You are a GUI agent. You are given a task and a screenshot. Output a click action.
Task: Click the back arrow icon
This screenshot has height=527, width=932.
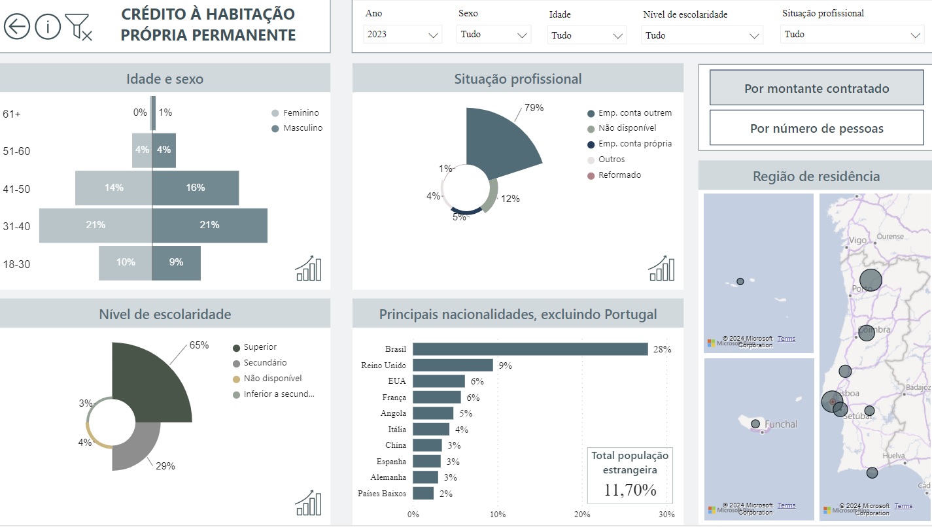(17, 27)
